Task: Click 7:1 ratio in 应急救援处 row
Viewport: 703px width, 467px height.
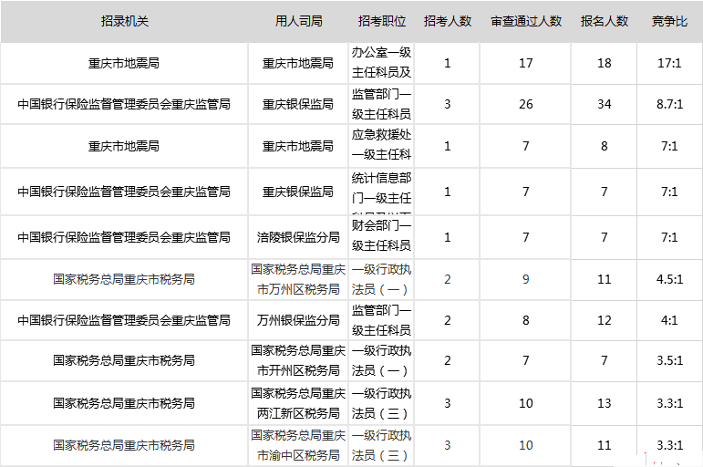Action: 669,146
